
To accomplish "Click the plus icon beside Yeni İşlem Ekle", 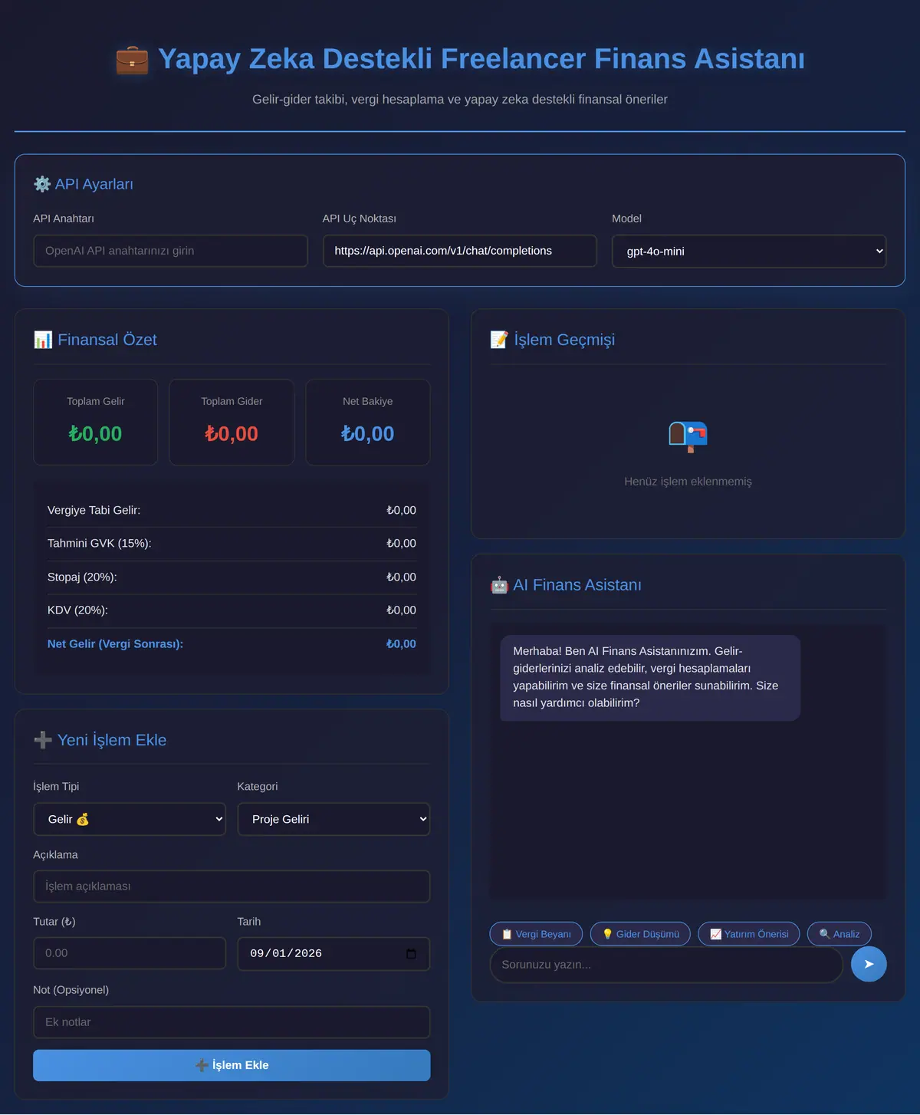I will tap(43, 740).
